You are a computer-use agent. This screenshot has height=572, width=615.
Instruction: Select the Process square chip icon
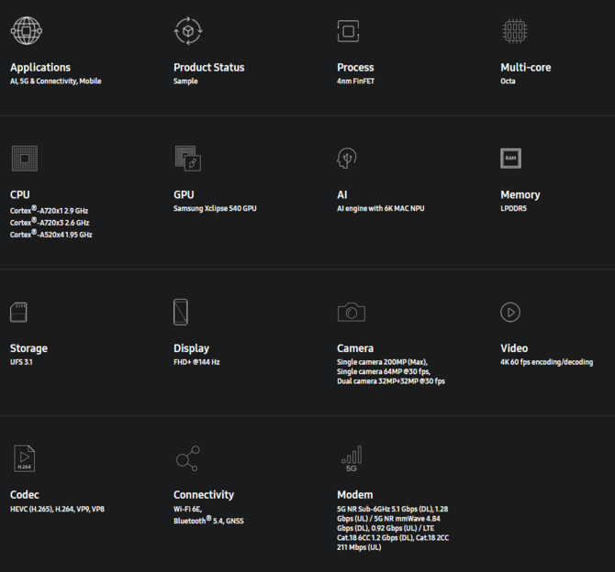(348, 31)
